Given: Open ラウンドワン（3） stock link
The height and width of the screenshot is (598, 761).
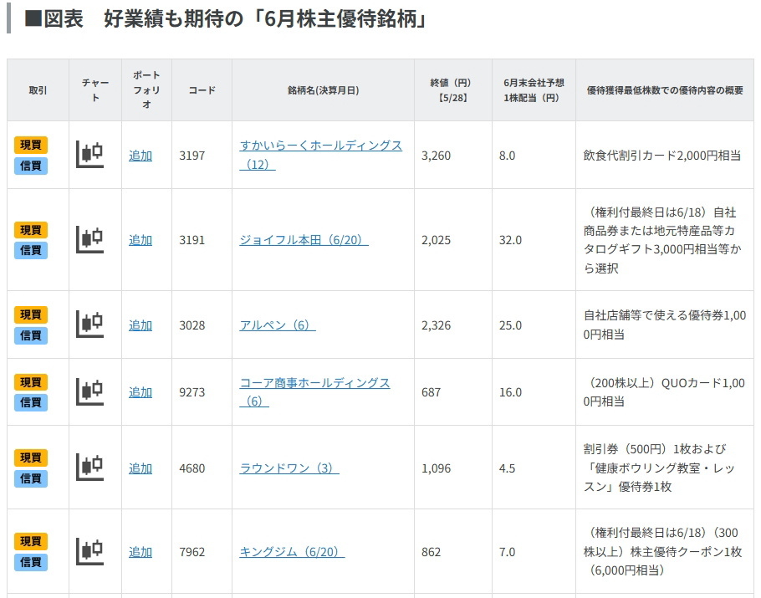Looking at the screenshot, I should (x=289, y=468).
